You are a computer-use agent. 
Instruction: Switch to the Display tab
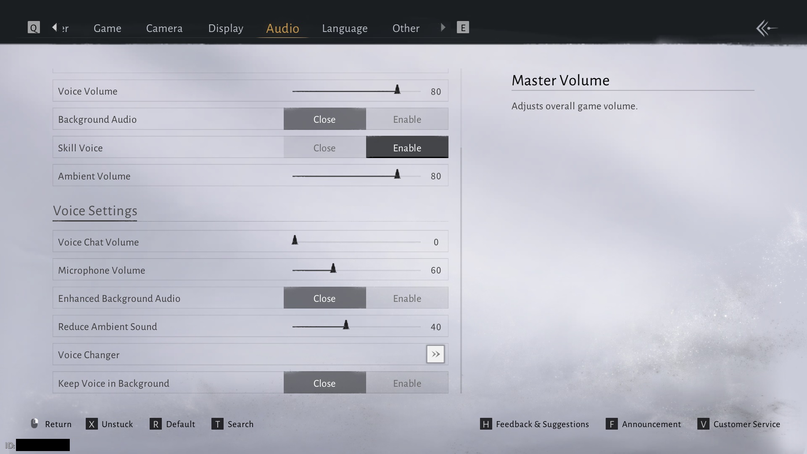(226, 29)
